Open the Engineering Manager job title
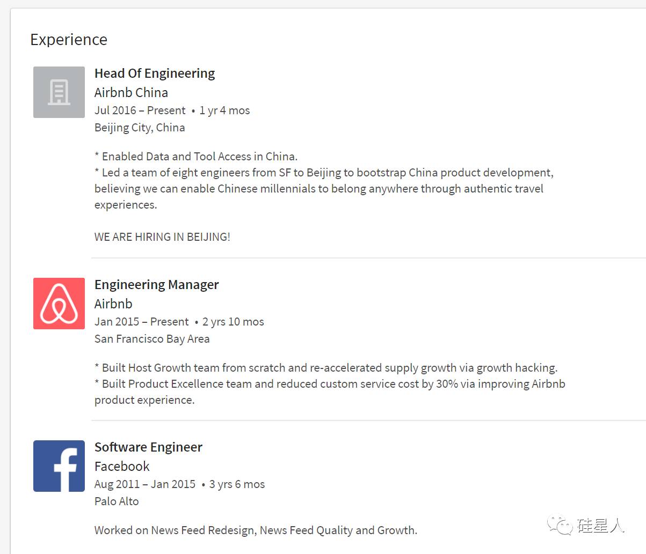 tap(157, 285)
